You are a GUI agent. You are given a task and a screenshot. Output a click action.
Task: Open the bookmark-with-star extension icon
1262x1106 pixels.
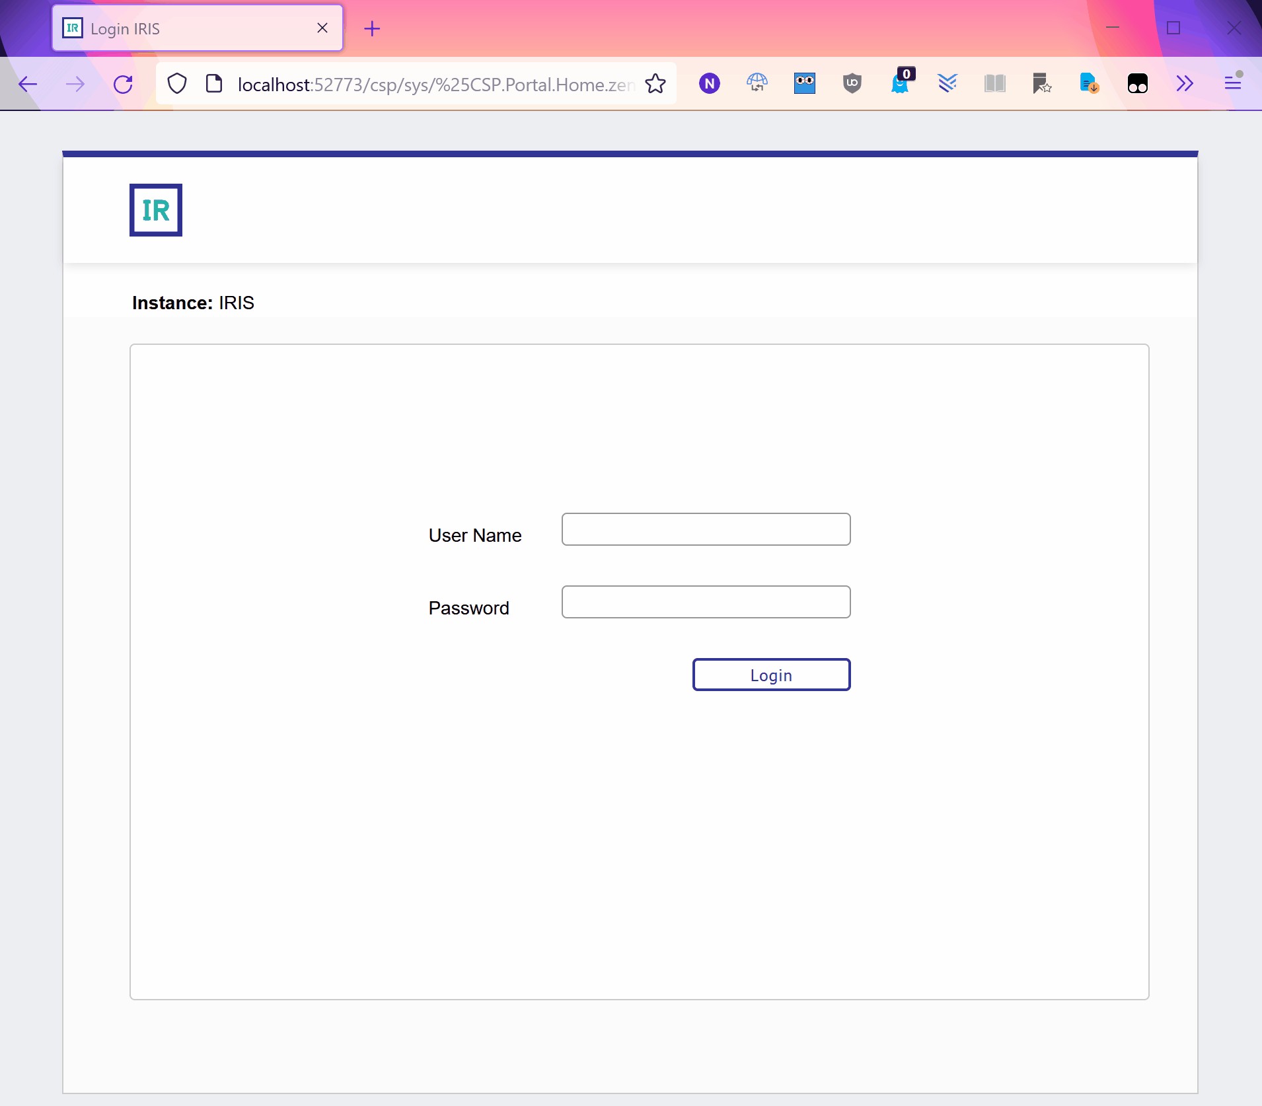(x=1042, y=84)
